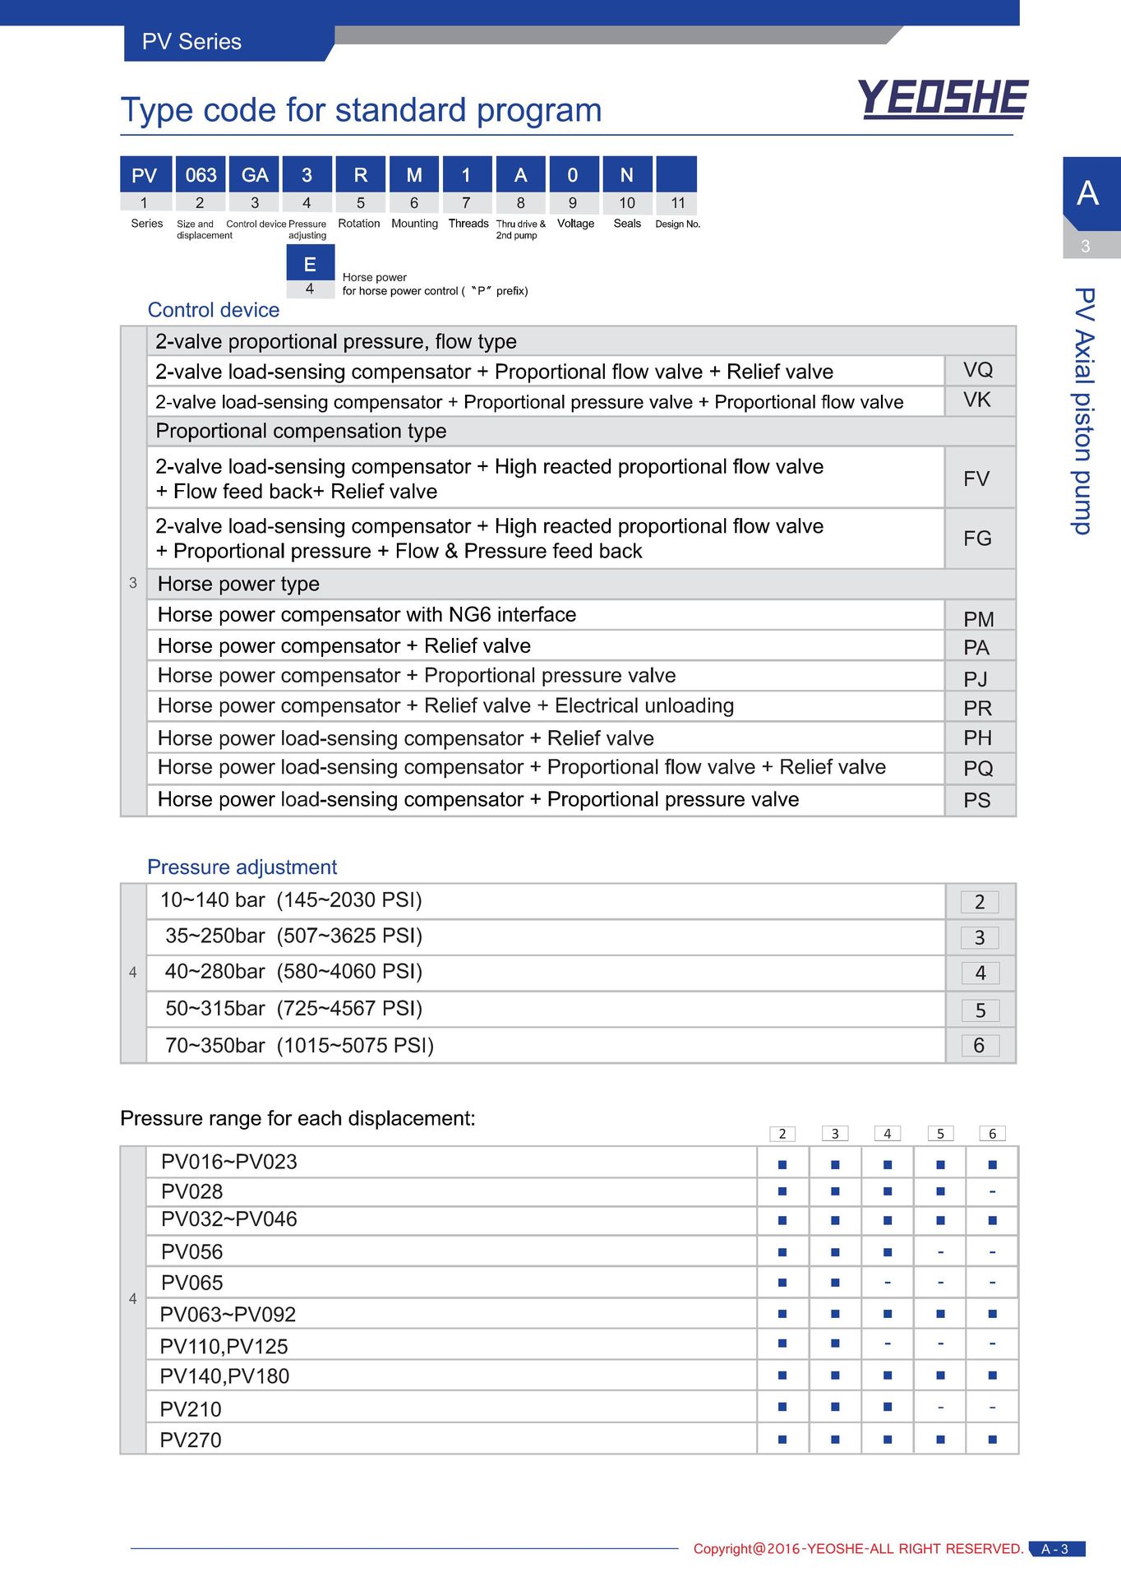Click column header 4 in displacement table
The height and width of the screenshot is (1586, 1121).
tap(888, 1134)
